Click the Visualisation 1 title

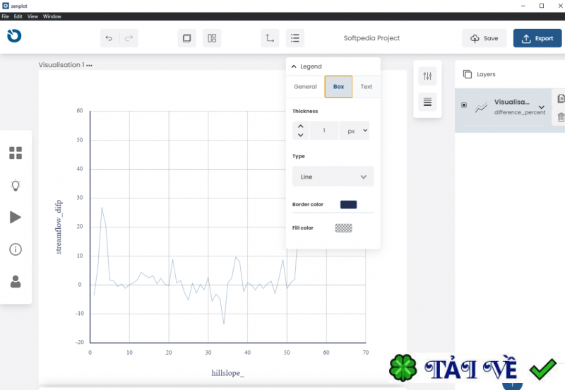(x=61, y=65)
